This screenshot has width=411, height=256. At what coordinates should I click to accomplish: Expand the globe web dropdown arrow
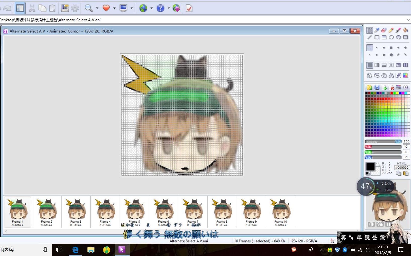click(151, 8)
